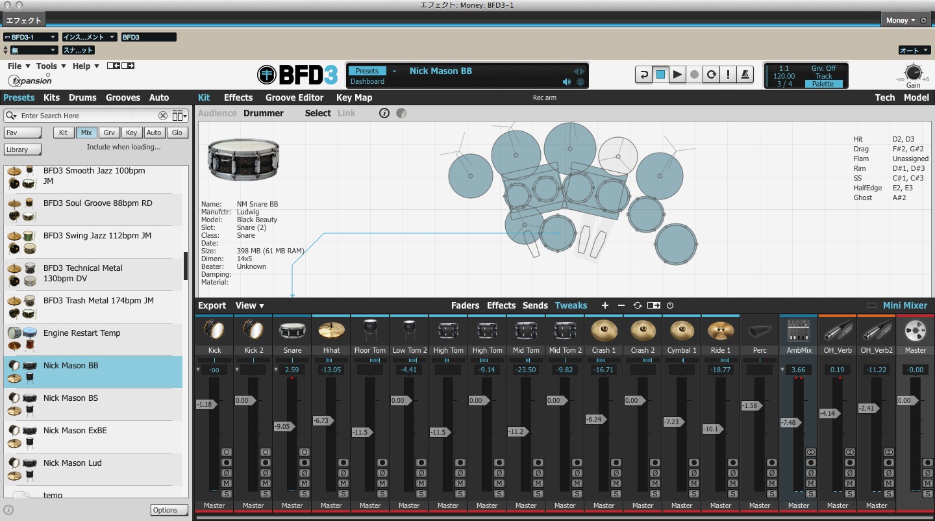Image resolution: width=935 pixels, height=521 pixels.
Task: Open the Tools dropdown menu
Action: [x=51, y=66]
